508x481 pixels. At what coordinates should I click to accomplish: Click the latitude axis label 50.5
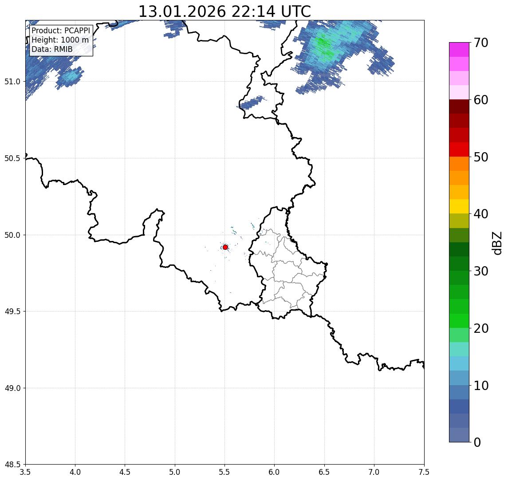pyautogui.click(x=12, y=158)
